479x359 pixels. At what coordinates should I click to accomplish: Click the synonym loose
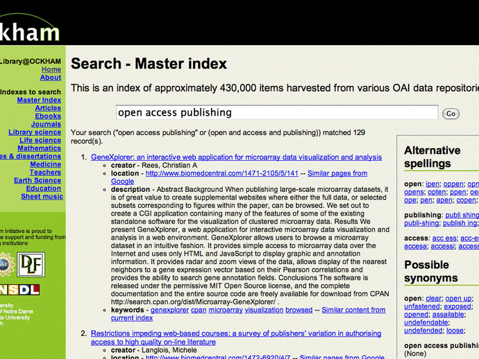click(x=455, y=331)
